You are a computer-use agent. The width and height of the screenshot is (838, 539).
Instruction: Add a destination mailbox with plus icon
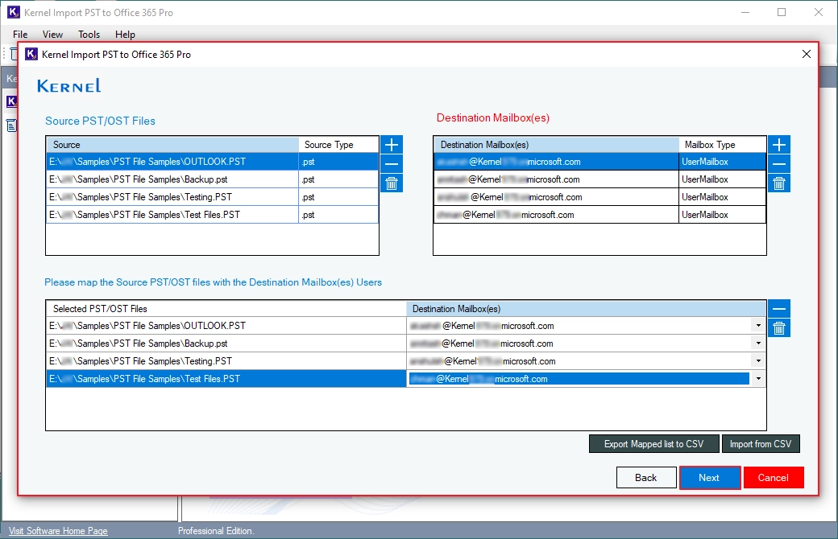click(x=779, y=145)
